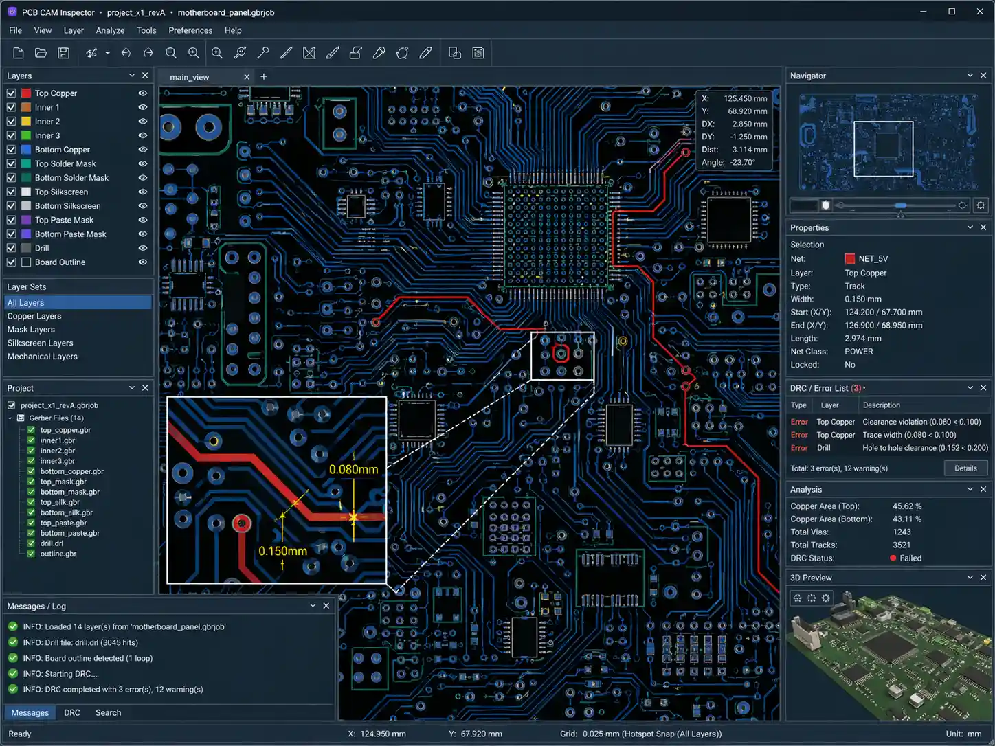Open the DRC report icon at toolbar's right end
The height and width of the screenshot is (746, 995).
(x=478, y=53)
